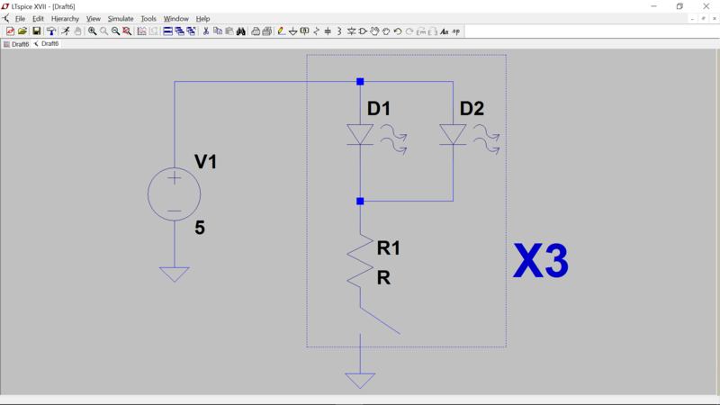Select the Diode placement tool
The height and width of the screenshot is (405, 720).
click(x=351, y=31)
